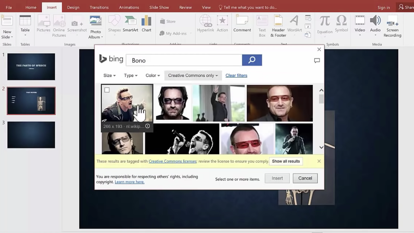
Task: Expand the Size filter dropdown
Action: 109,75
